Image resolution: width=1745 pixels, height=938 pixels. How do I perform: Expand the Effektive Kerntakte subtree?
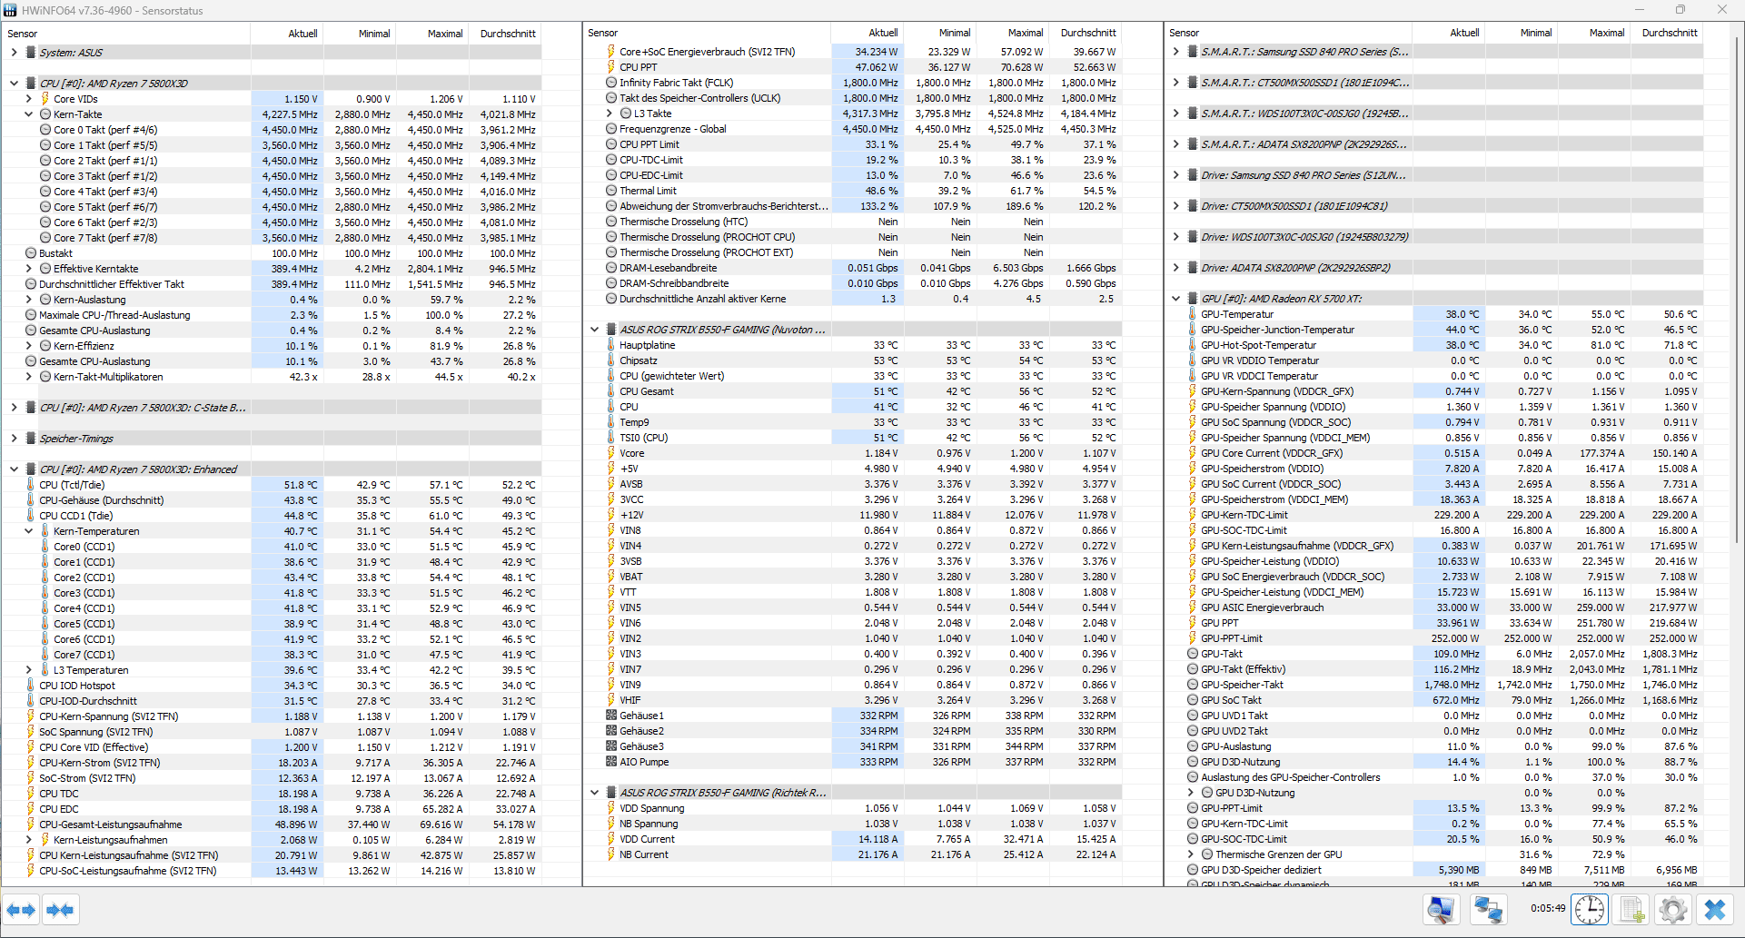click(28, 269)
